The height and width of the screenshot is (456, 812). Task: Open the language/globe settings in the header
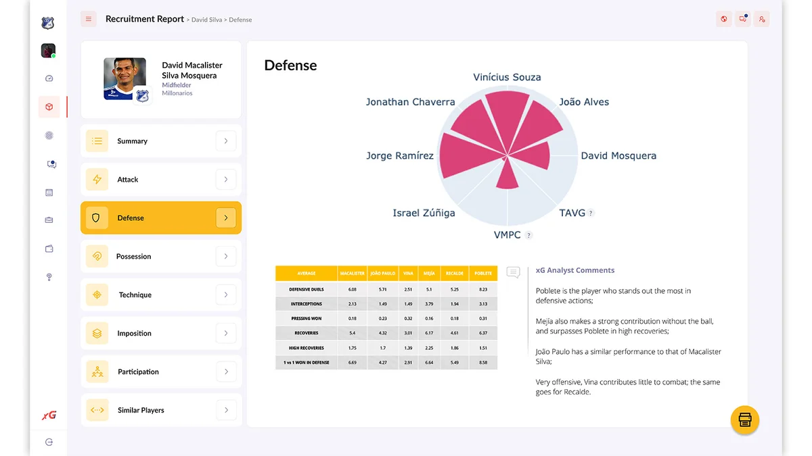[x=723, y=19]
